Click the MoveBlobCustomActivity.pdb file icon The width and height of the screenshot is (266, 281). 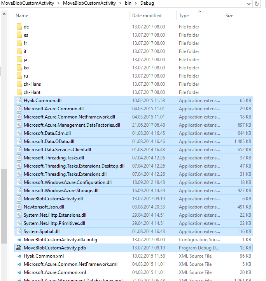tap(19, 248)
